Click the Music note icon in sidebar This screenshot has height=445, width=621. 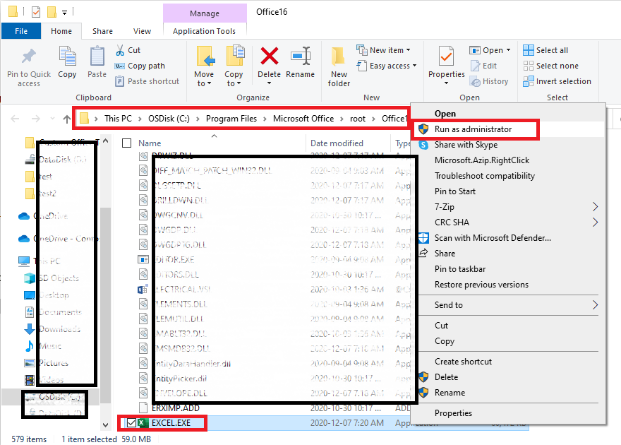[x=30, y=346]
